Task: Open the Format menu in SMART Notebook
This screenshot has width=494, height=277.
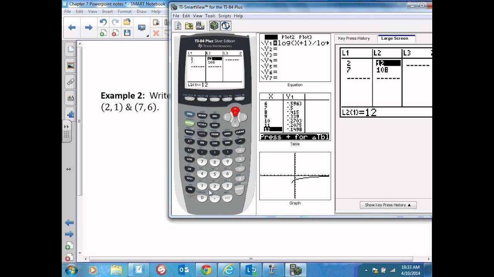Action: tap(125, 12)
